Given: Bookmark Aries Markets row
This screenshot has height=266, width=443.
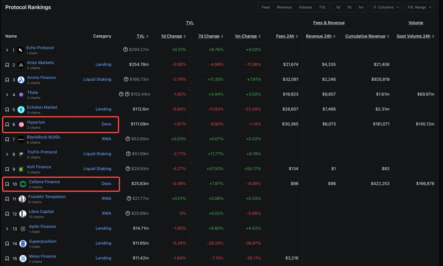Looking at the screenshot, I should (x=7, y=65).
